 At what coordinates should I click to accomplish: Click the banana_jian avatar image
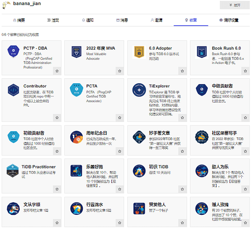[x=6, y=5]
